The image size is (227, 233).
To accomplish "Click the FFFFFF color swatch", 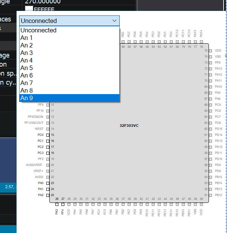I will click(x=29, y=9).
